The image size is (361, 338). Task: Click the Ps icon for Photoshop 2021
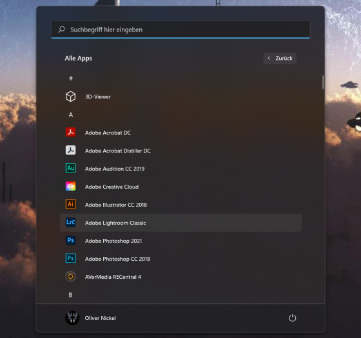70,241
